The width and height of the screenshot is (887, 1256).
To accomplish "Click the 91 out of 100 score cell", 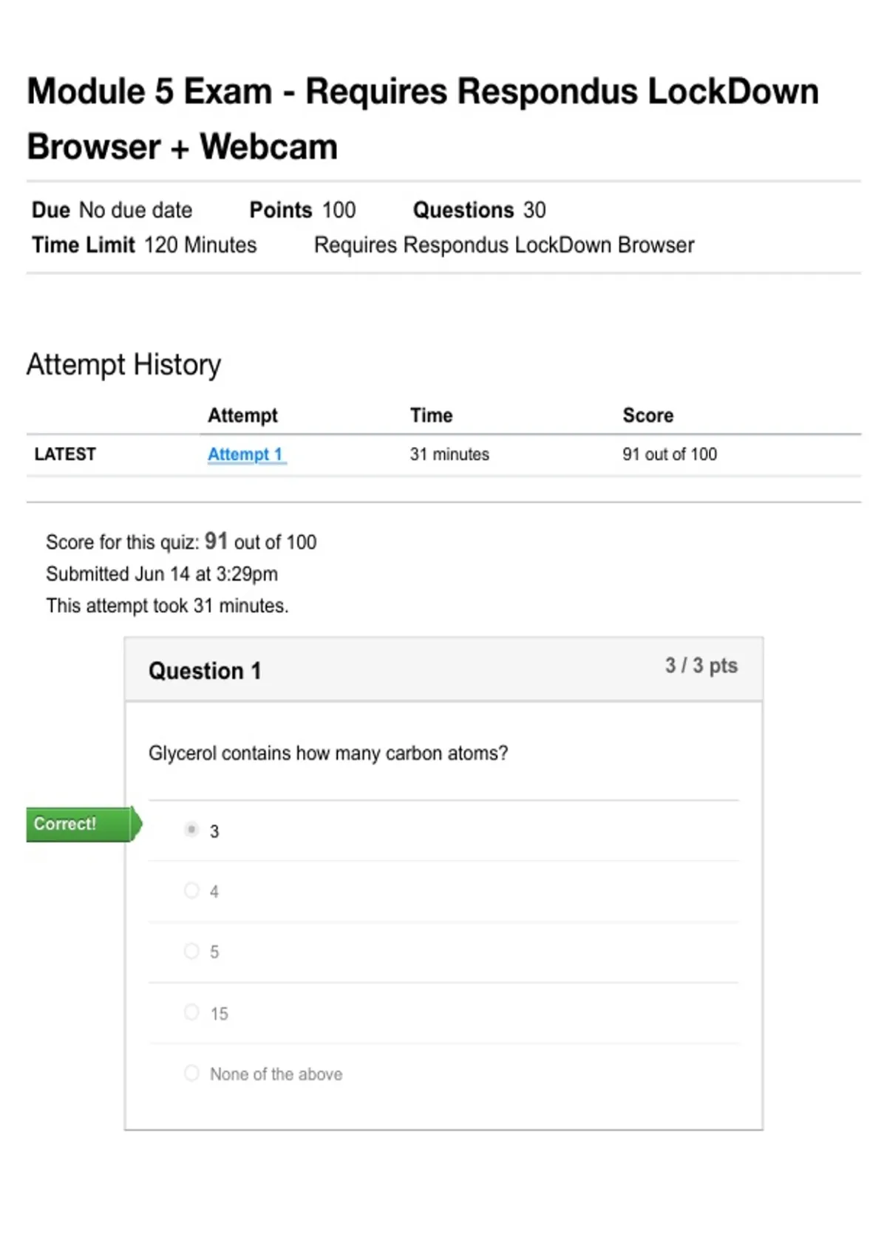I will point(670,454).
